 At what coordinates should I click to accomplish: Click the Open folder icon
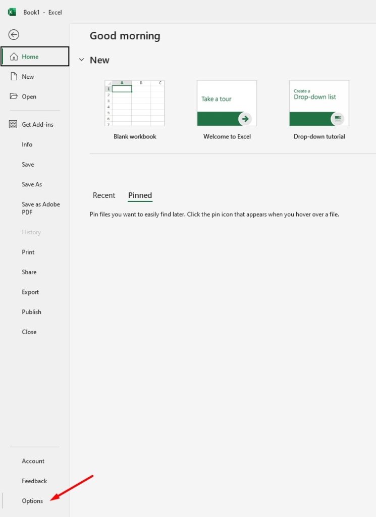(14, 96)
